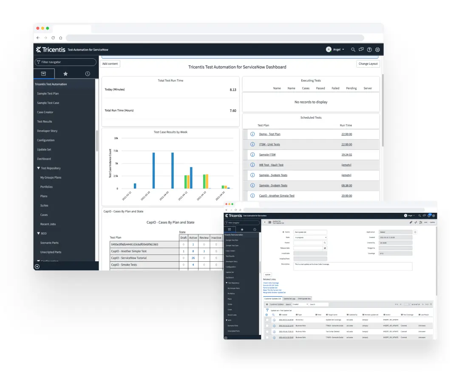Collapse the BDD section in the navigator

click(38, 233)
